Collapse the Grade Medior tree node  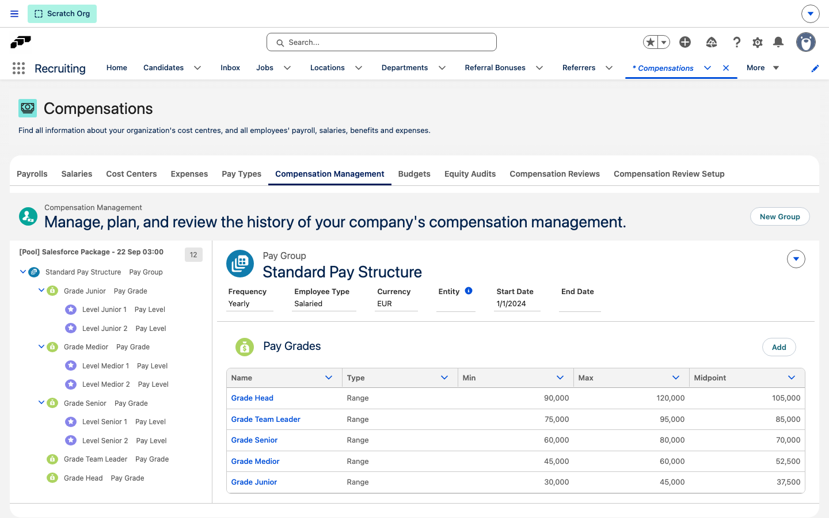[41, 346]
